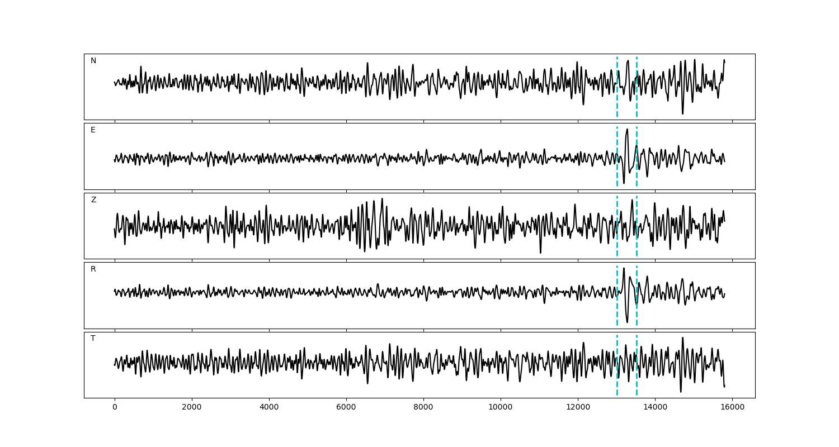The height and width of the screenshot is (447, 839).
Task: Click the 16000 x-axis tick label
Action: [732, 408]
